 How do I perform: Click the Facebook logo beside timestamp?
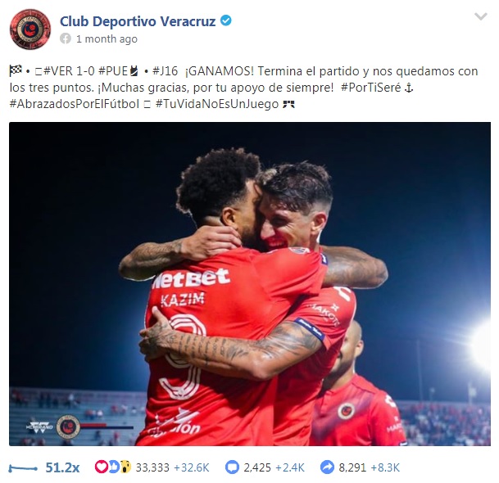click(66, 38)
